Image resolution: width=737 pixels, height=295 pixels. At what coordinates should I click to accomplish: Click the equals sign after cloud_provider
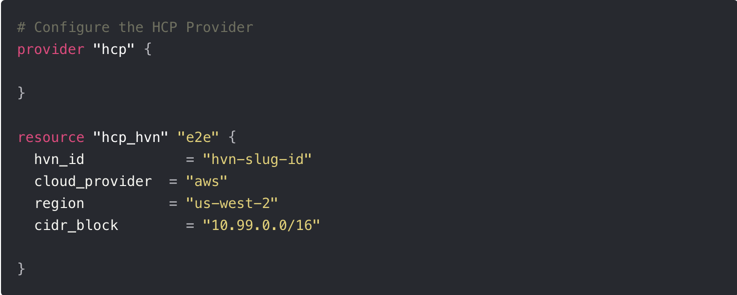(x=173, y=181)
